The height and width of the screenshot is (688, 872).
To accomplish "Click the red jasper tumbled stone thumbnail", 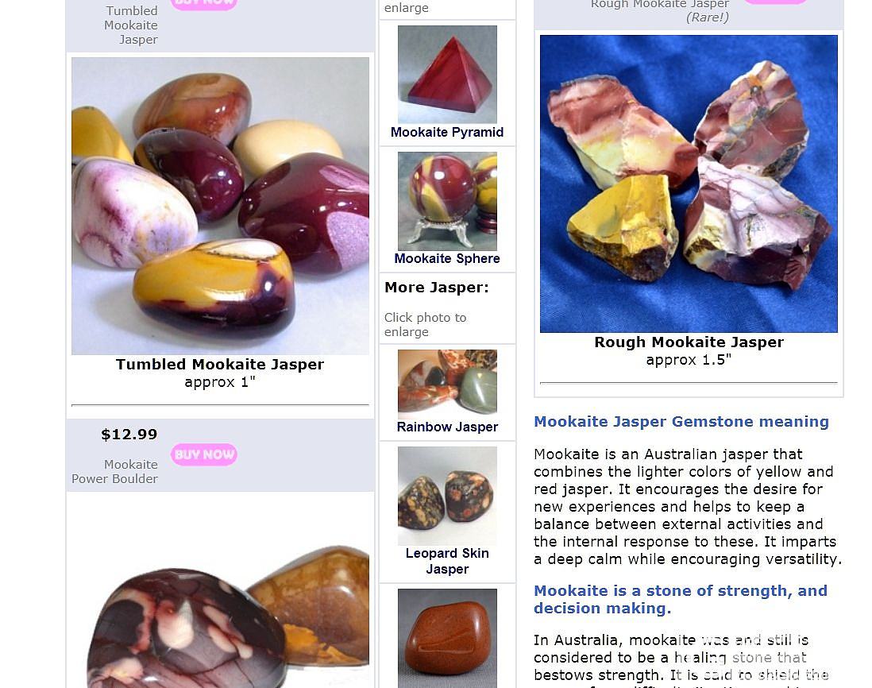I will click(447, 638).
